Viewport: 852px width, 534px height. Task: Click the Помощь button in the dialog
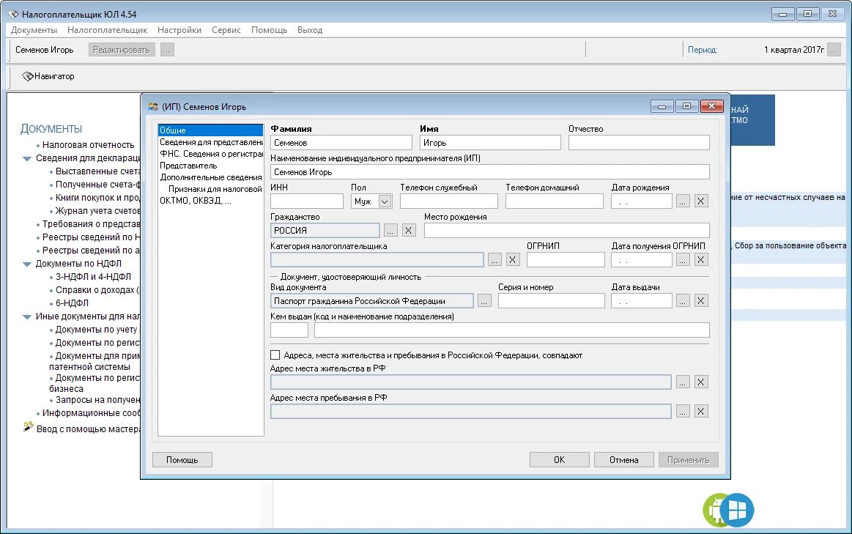click(182, 459)
